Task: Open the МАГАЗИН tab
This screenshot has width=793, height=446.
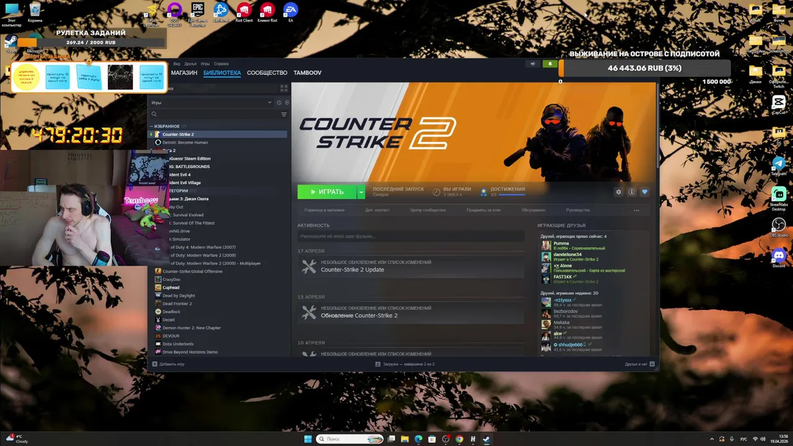Action: coord(184,72)
